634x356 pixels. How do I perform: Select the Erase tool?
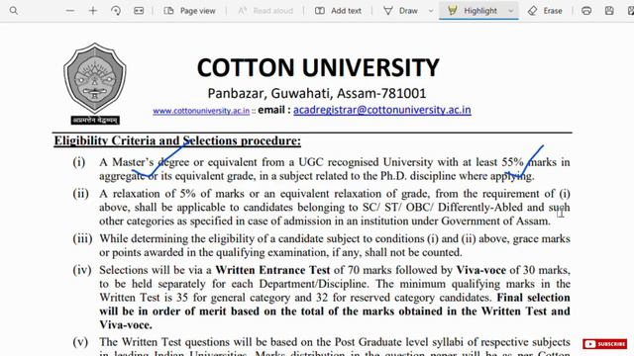[545, 11]
